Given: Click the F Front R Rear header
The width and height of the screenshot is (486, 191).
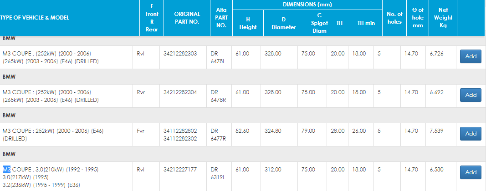Looking at the screenshot, I should point(151,18).
